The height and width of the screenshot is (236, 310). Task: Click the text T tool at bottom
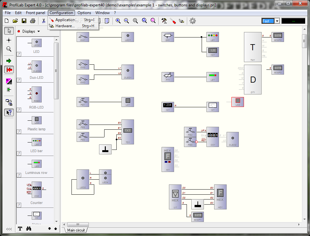pyautogui.click(x=20, y=229)
